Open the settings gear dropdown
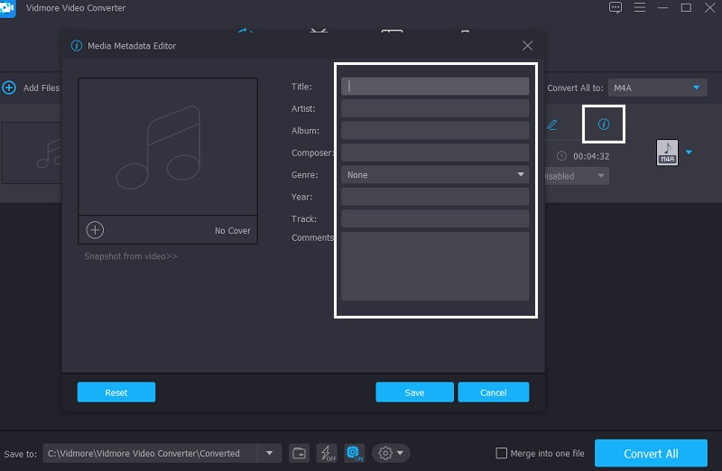This screenshot has width=722, height=471. [391, 453]
